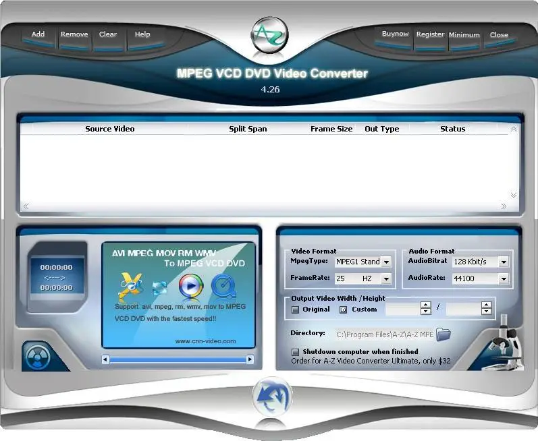
Task: Open the Register option
Action: coord(430,34)
